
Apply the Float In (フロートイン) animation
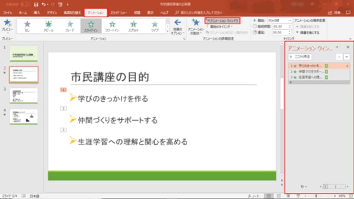tap(112, 26)
